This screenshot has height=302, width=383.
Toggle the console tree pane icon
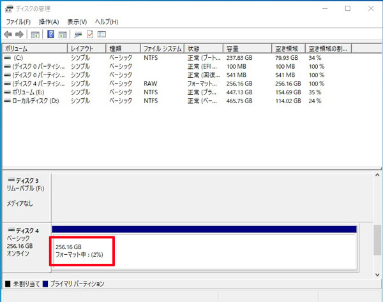[35, 34]
